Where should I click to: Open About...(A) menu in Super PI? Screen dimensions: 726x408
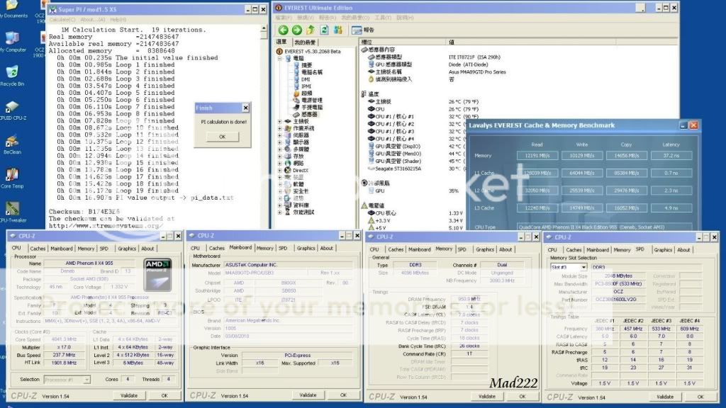tap(93, 20)
